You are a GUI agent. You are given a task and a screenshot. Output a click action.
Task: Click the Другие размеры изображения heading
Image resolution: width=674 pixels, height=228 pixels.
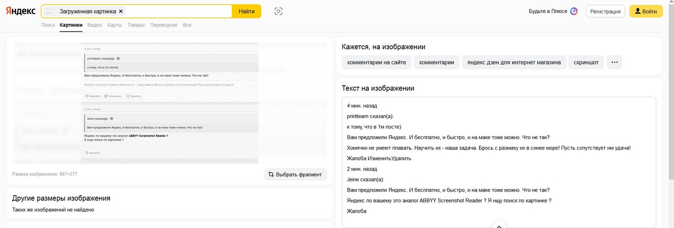(x=61, y=198)
